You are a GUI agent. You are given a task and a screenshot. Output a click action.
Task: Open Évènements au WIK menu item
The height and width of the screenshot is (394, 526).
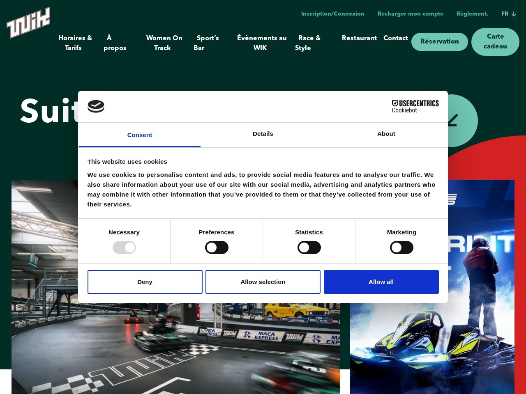261,43
